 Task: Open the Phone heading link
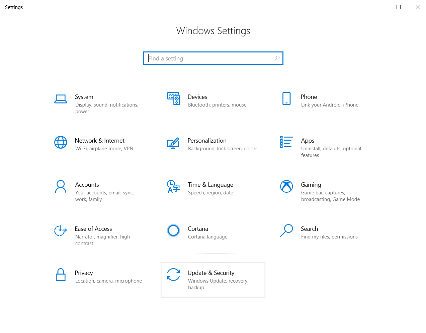pos(309,97)
